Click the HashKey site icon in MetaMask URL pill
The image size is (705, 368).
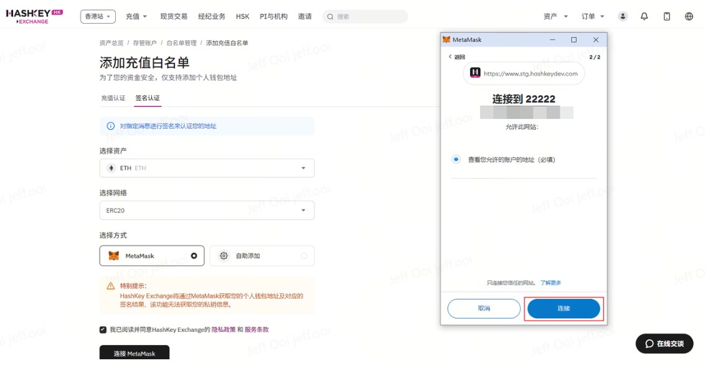click(475, 73)
